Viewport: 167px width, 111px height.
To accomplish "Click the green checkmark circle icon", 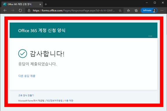I will (23, 53).
